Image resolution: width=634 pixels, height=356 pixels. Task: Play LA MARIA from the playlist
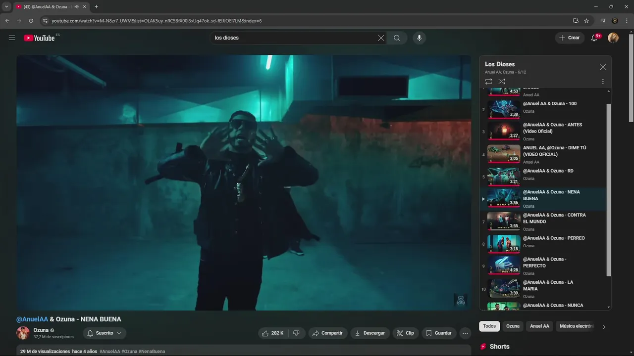pos(543,289)
